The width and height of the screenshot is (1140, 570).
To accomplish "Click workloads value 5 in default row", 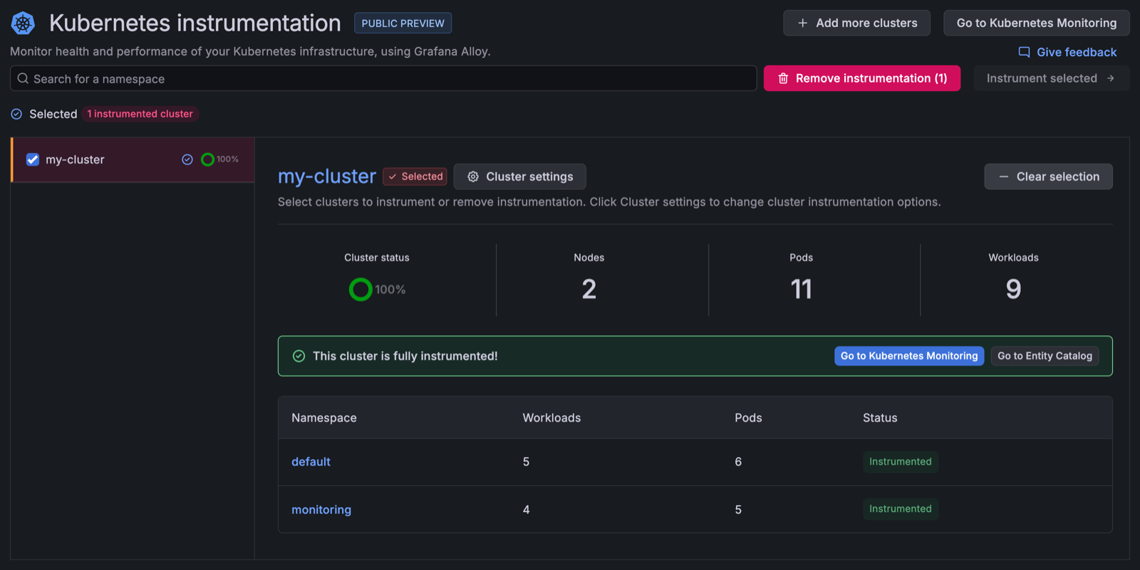I will pos(526,462).
